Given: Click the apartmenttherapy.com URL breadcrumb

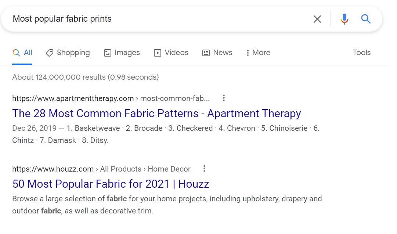Looking at the screenshot, I should click(111, 98).
